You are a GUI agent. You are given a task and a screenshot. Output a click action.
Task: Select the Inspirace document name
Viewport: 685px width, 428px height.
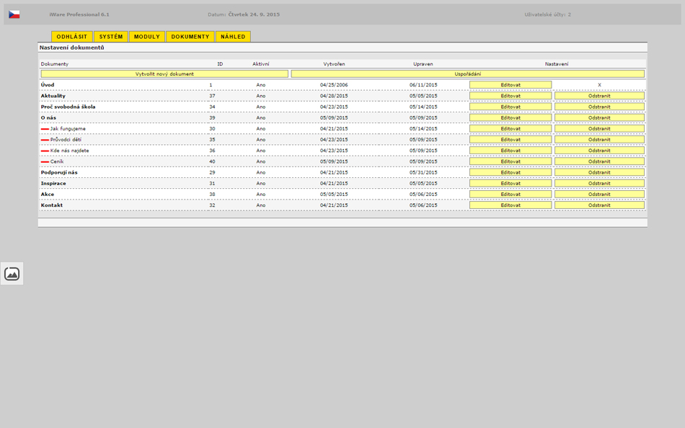[53, 183]
